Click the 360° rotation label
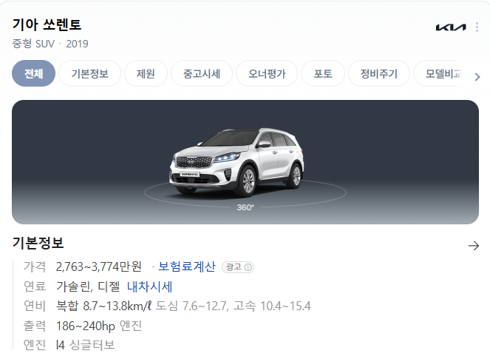This screenshot has width=490, height=362. pyautogui.click(x=245, y=207)
